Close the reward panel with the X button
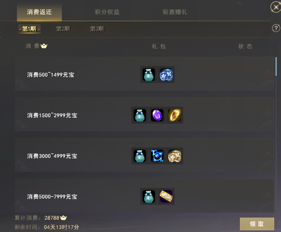The height and width of the screenshot is (232, 281). click(x=275, y=7)
